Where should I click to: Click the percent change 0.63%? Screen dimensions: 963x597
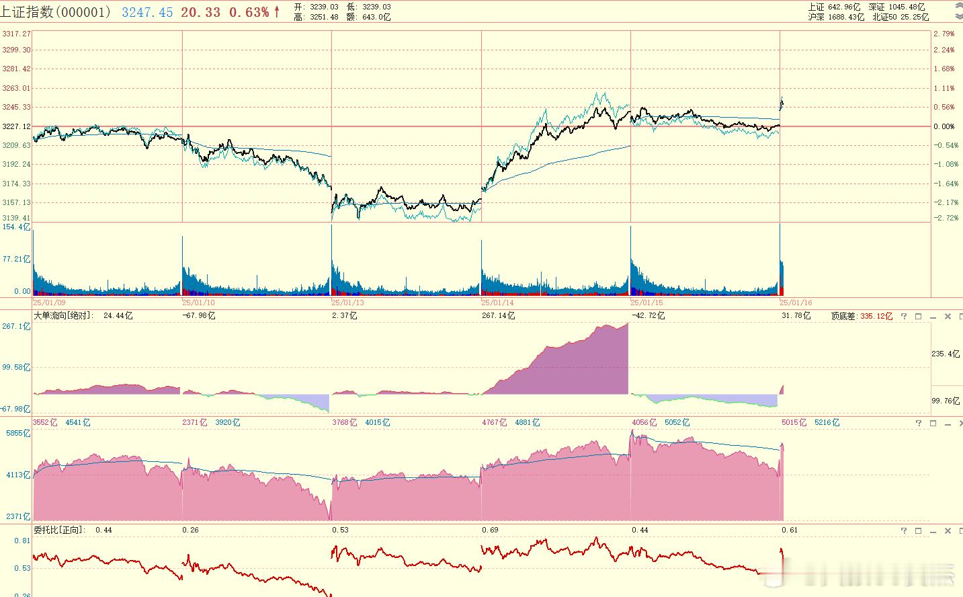(x=249, y=12)
